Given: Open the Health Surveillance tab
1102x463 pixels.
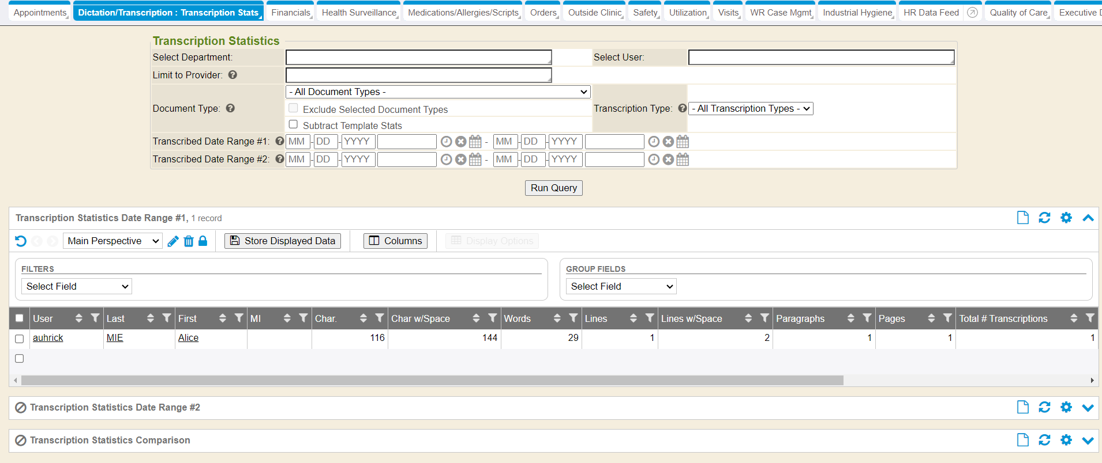Looking at the screenshot, I should [x=359, y=13].
